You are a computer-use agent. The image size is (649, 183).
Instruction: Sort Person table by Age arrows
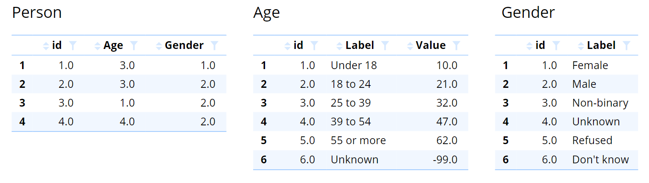(x=97, y=46)
